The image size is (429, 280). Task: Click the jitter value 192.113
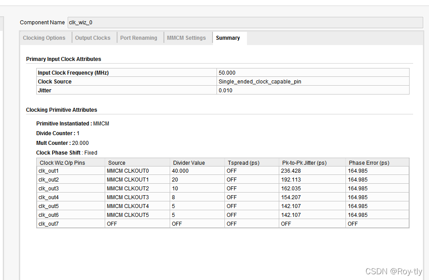coord(312,180)
